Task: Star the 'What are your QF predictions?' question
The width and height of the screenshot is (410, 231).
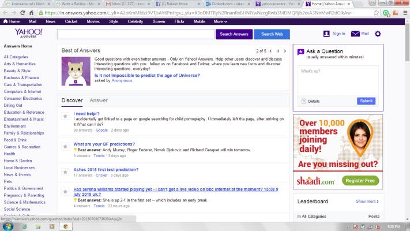Action: pyautogui.click(x=65, y=147)
